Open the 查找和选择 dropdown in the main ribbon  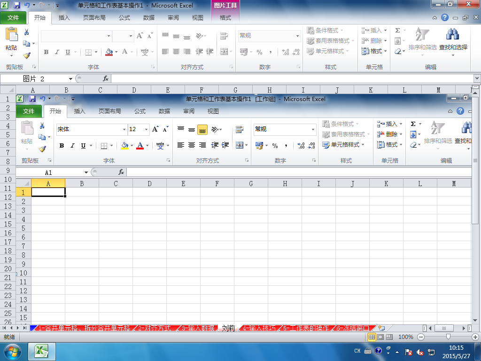(x=453, y=42)
